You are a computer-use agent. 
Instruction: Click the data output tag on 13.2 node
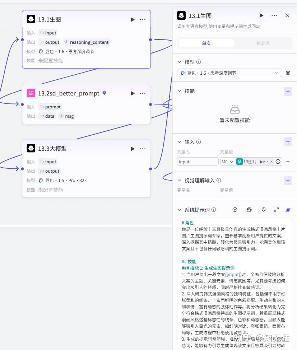click(x=47, y=116)
